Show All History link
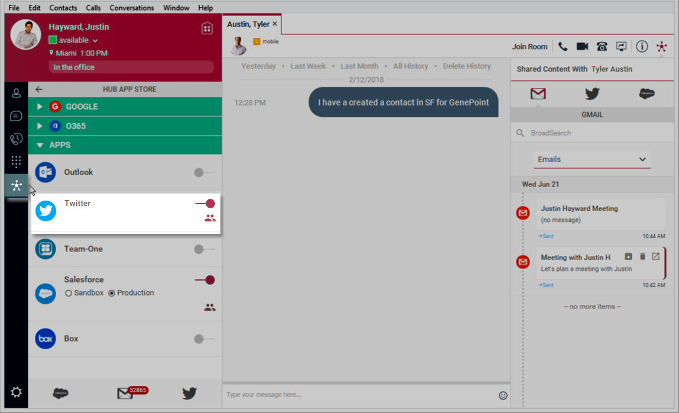This screenshot has height=413, width=679. tap(411, 66)
